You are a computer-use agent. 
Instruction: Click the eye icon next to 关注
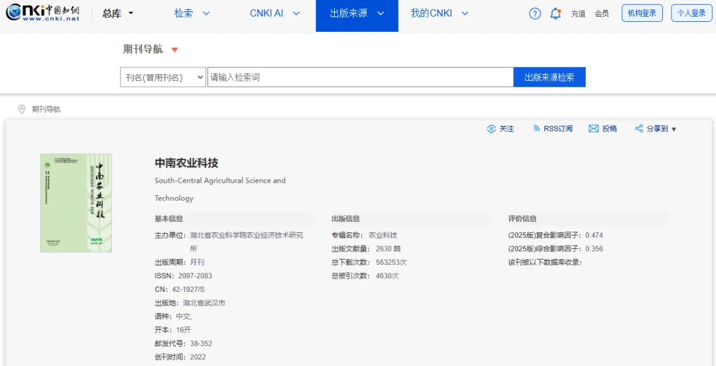coord(491,129)
